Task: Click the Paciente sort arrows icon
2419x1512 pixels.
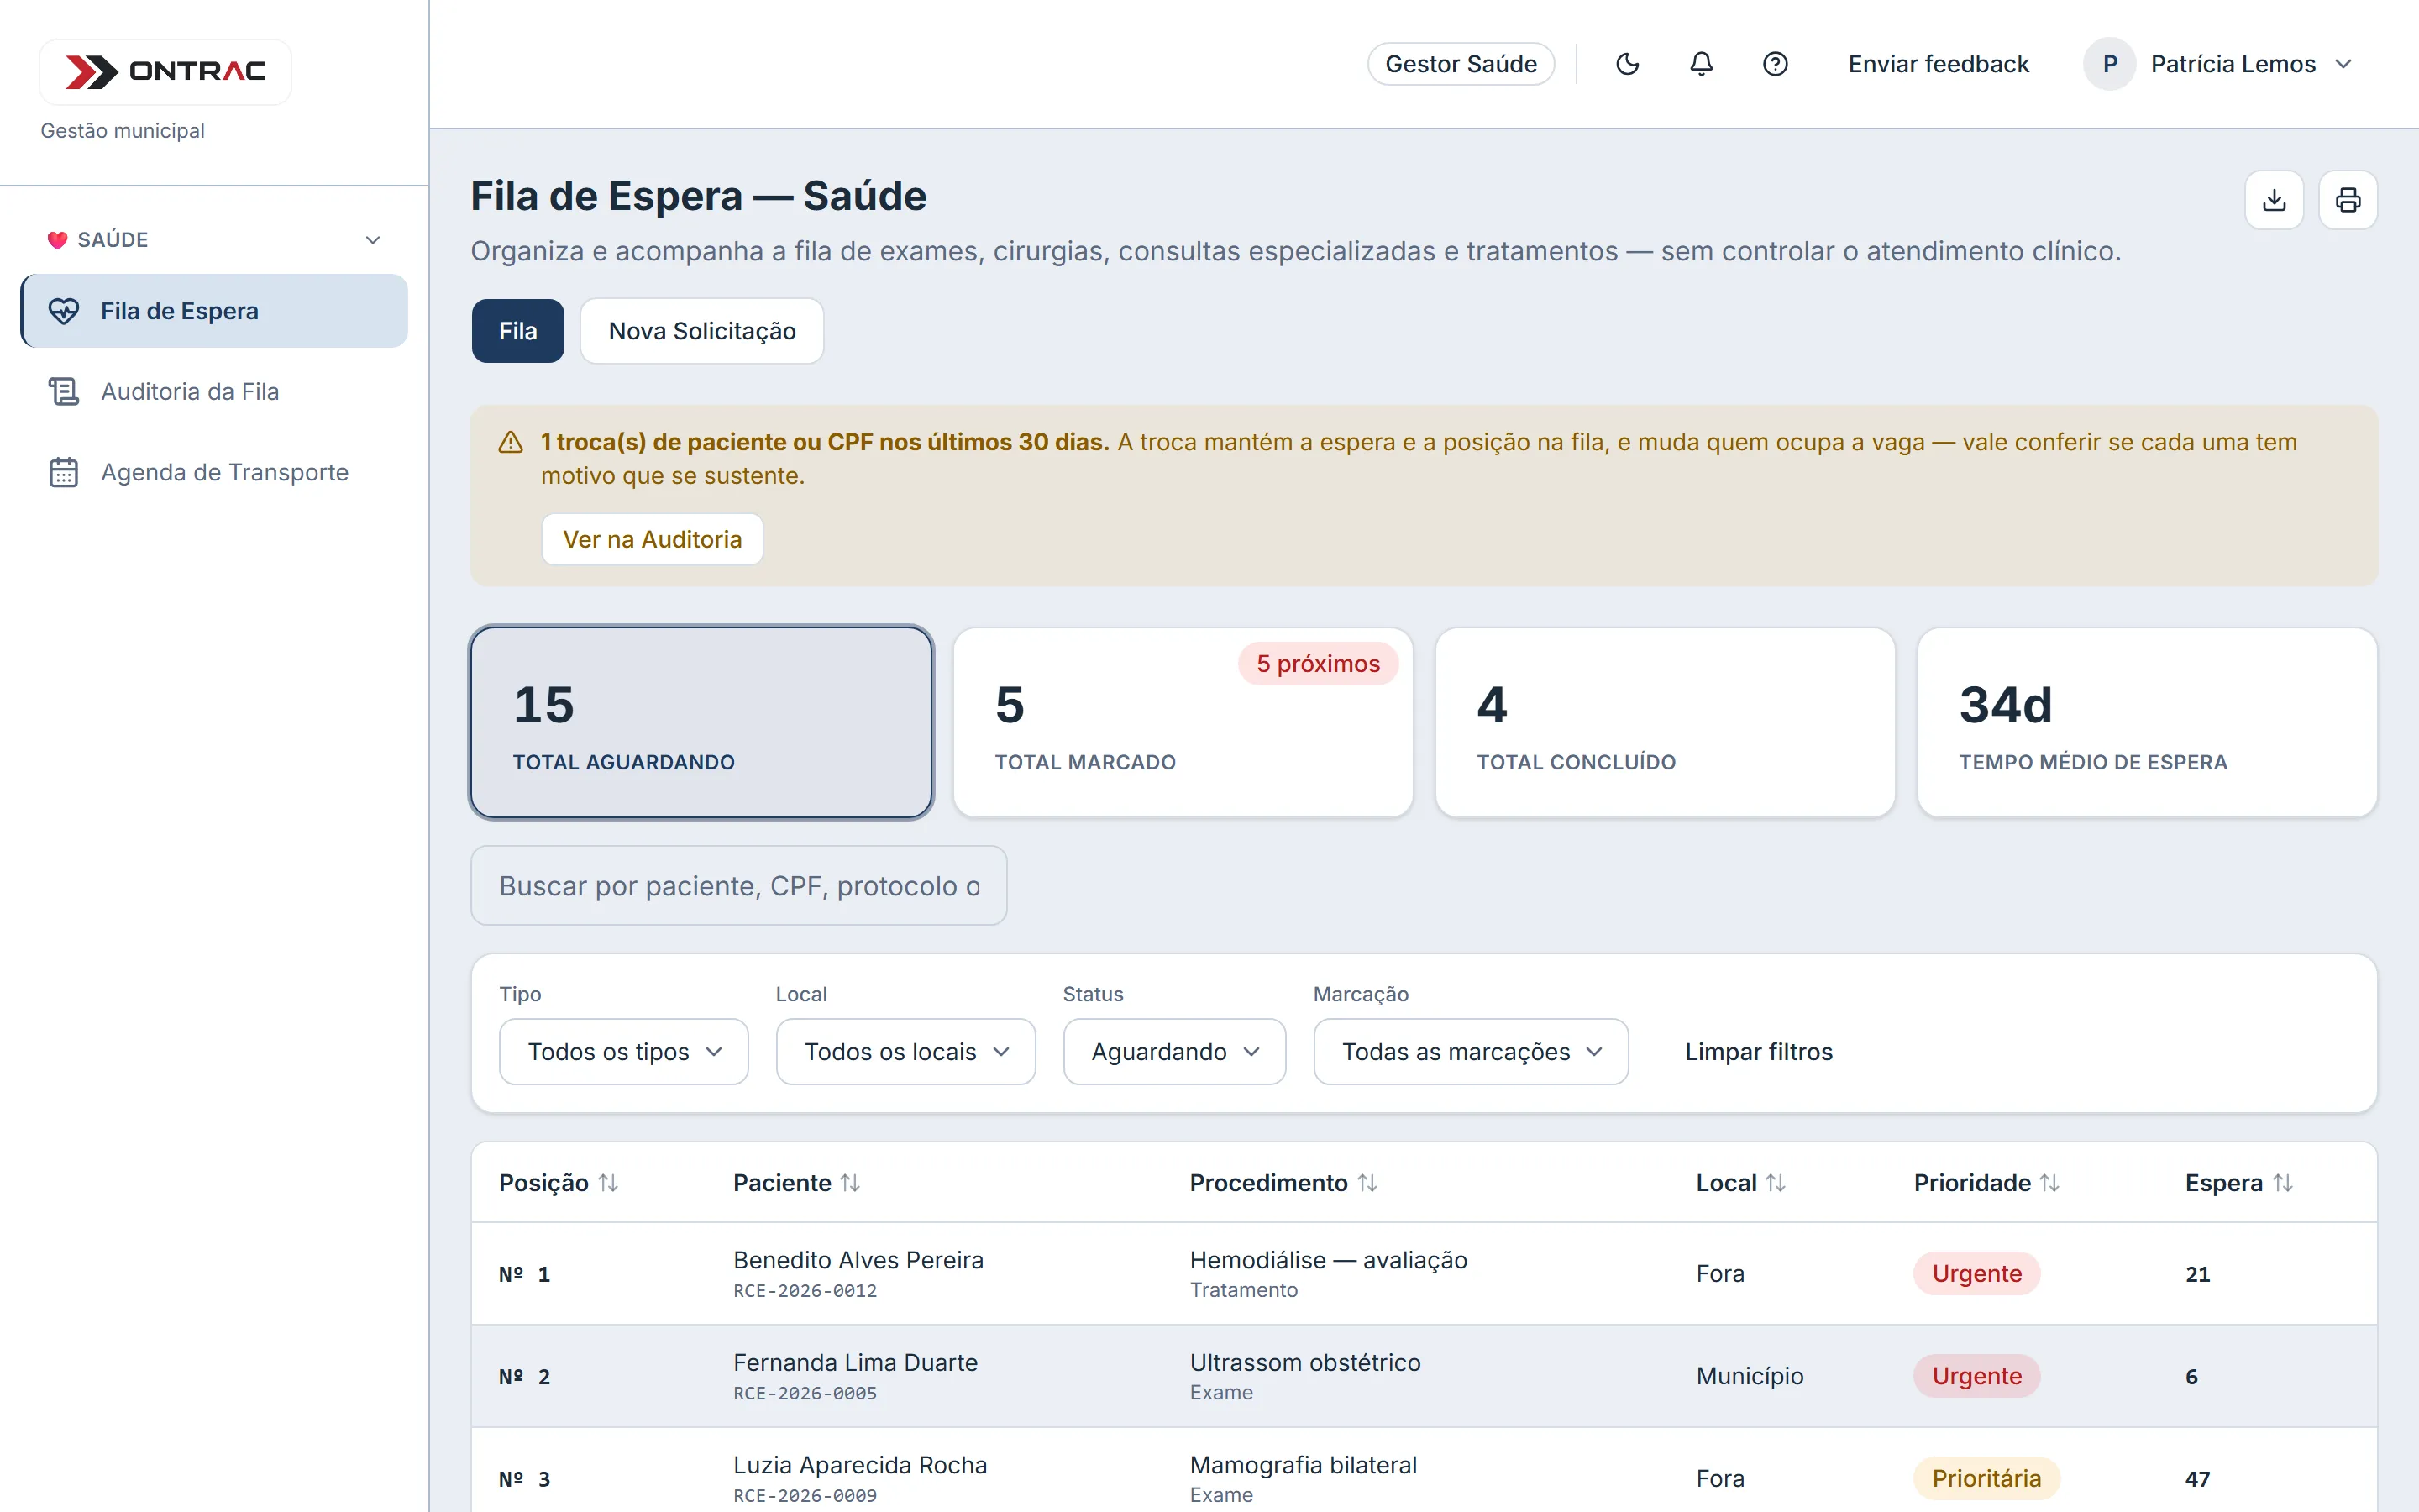Action: point(850,1183)
